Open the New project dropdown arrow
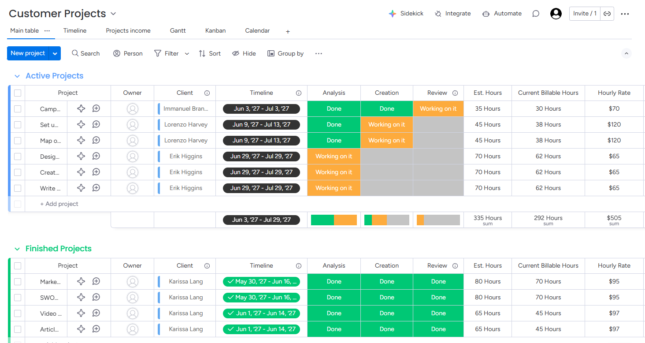 [55, 53]
